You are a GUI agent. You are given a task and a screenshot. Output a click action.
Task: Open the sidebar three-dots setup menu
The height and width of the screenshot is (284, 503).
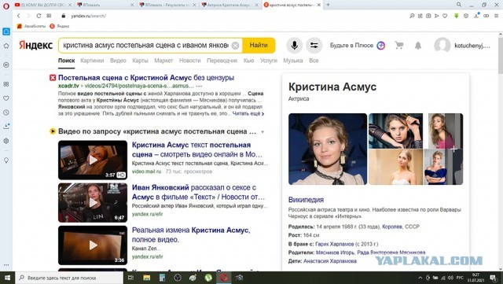tap(6, 265)
